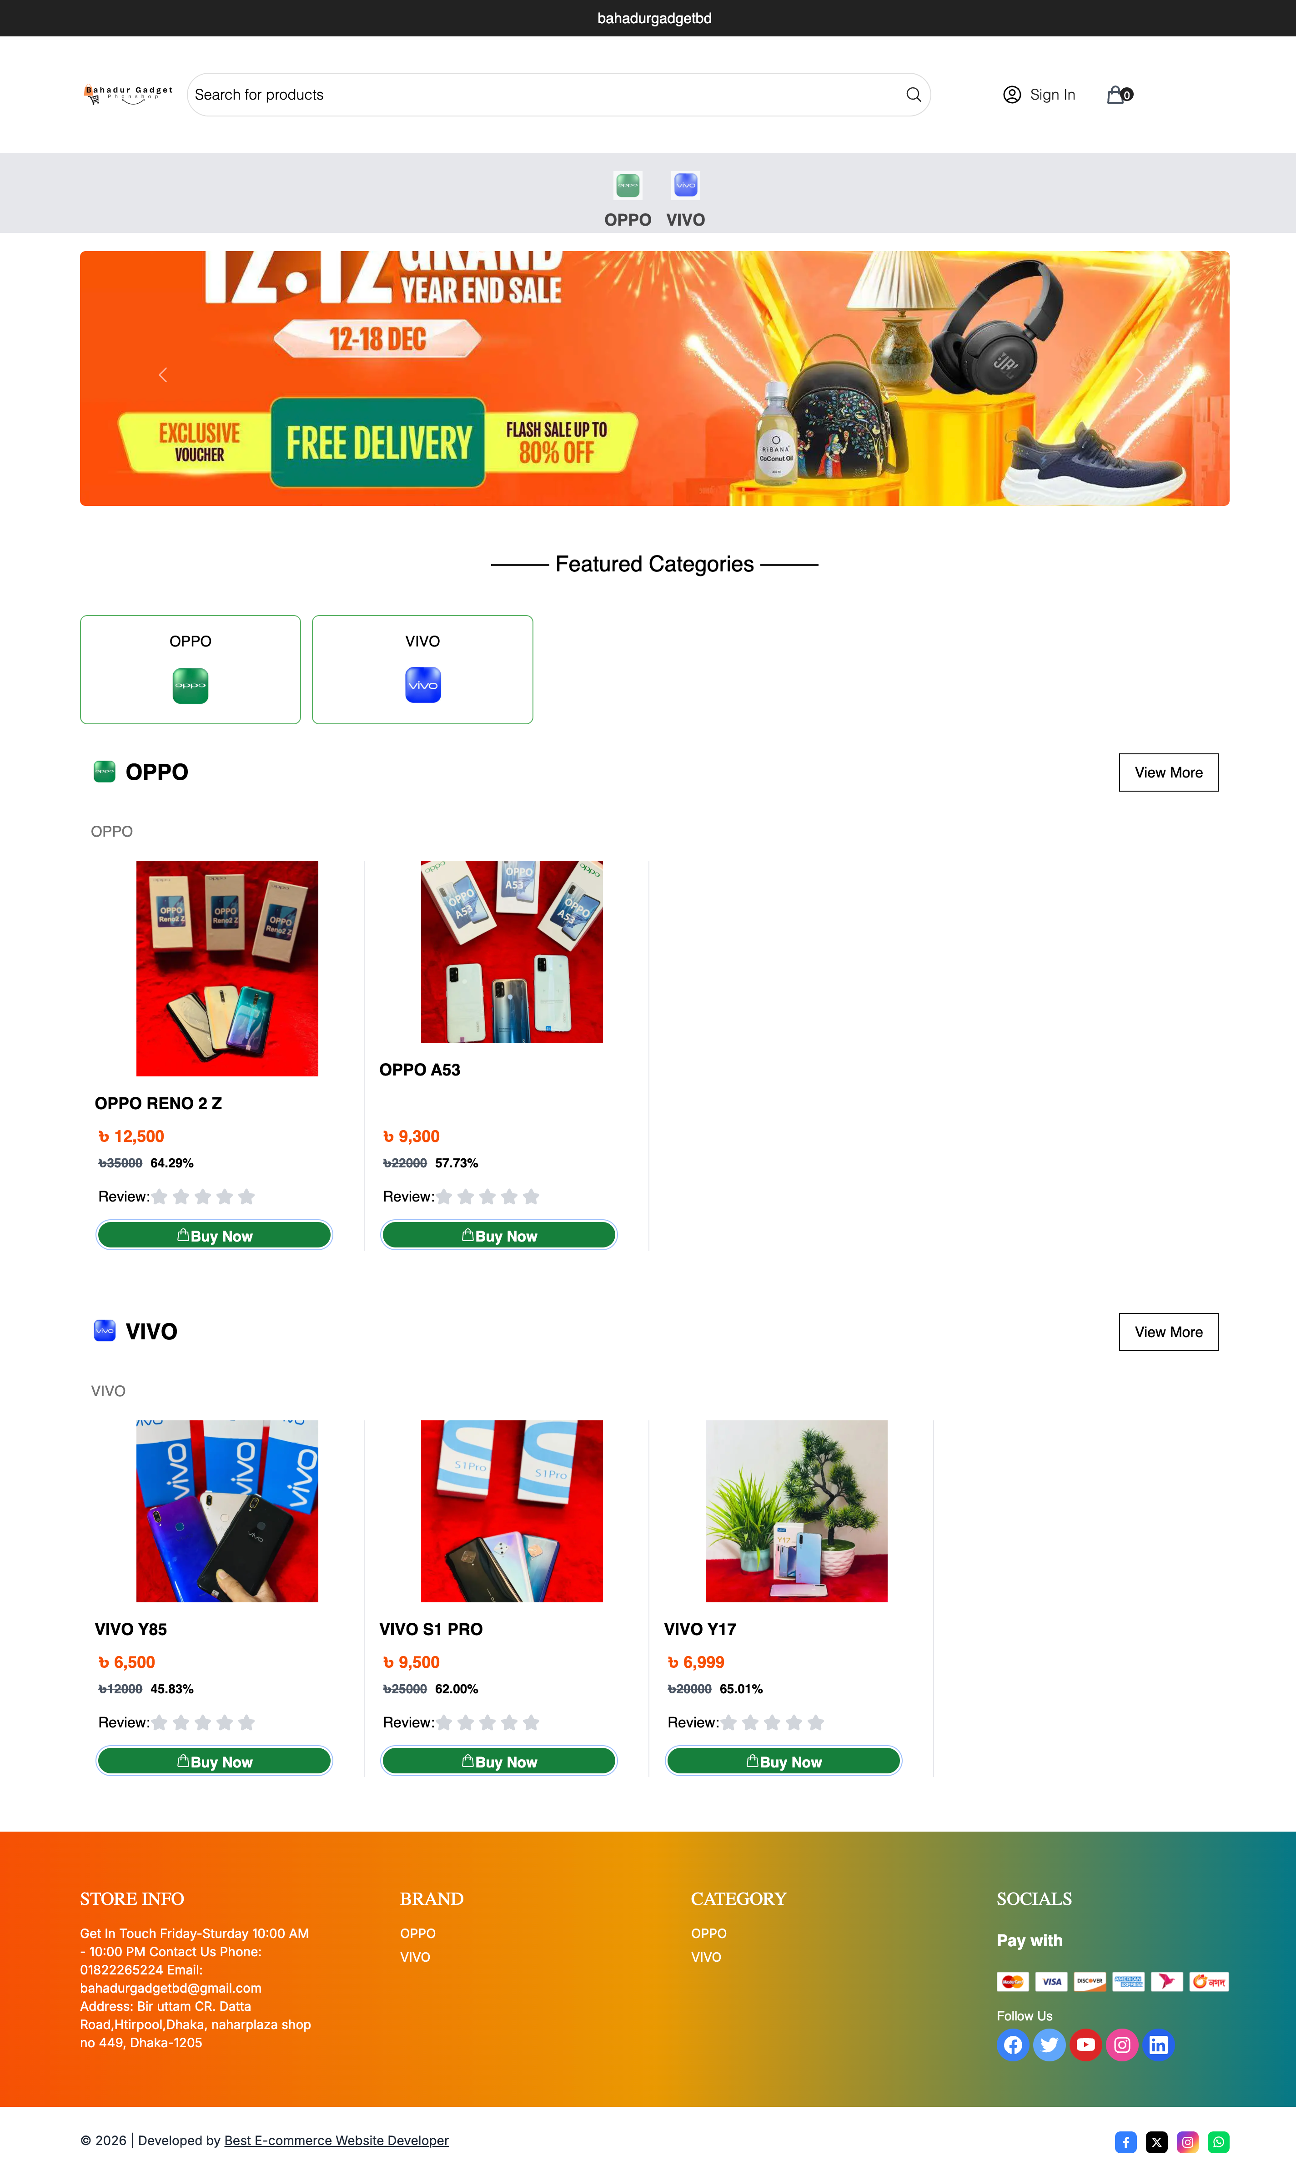Open the LinkedIn icon in footer socials
Image resolution: width=1296 pixels, height=2171 pixels.
[x=1158, y=2045]
